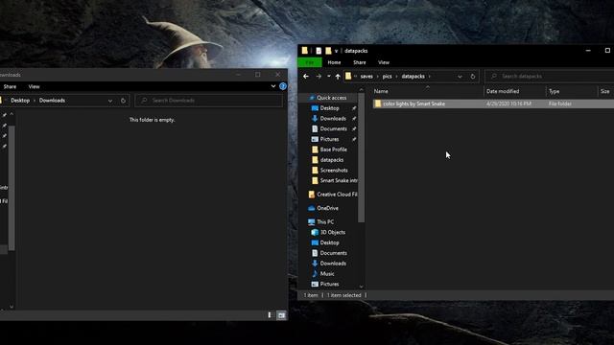
Task: Select Downloads in Downloads window breadcrumb
Action: pos(52,101)
